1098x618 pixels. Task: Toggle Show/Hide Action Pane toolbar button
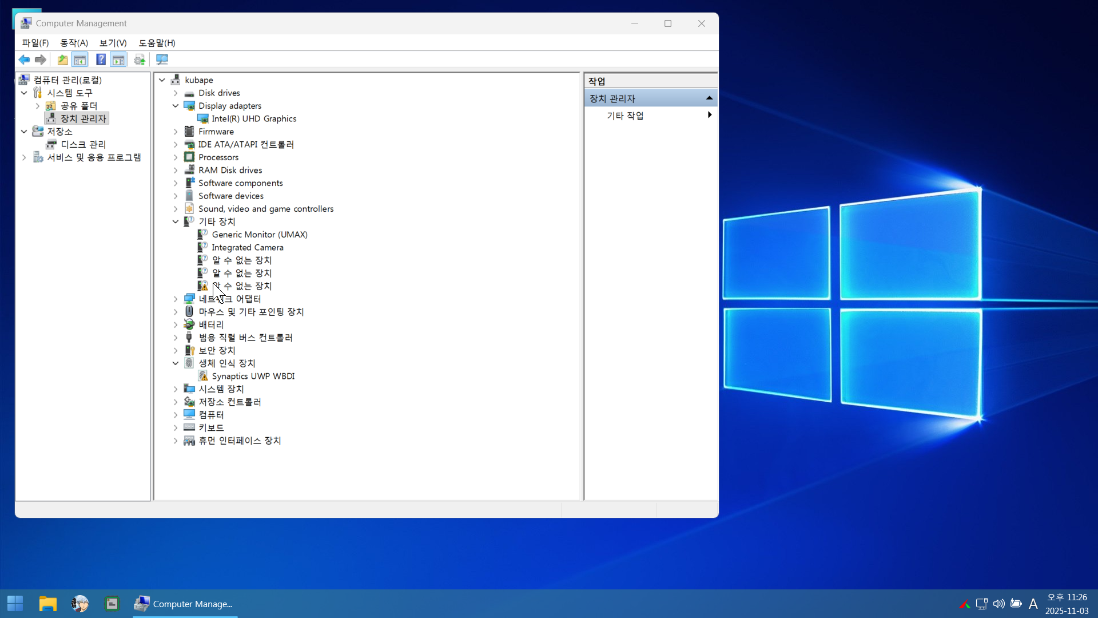(x=118, y=60)
